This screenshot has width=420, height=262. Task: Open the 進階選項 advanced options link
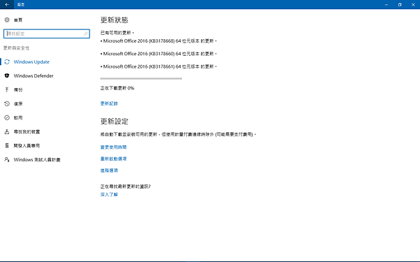tap(109, 170)
